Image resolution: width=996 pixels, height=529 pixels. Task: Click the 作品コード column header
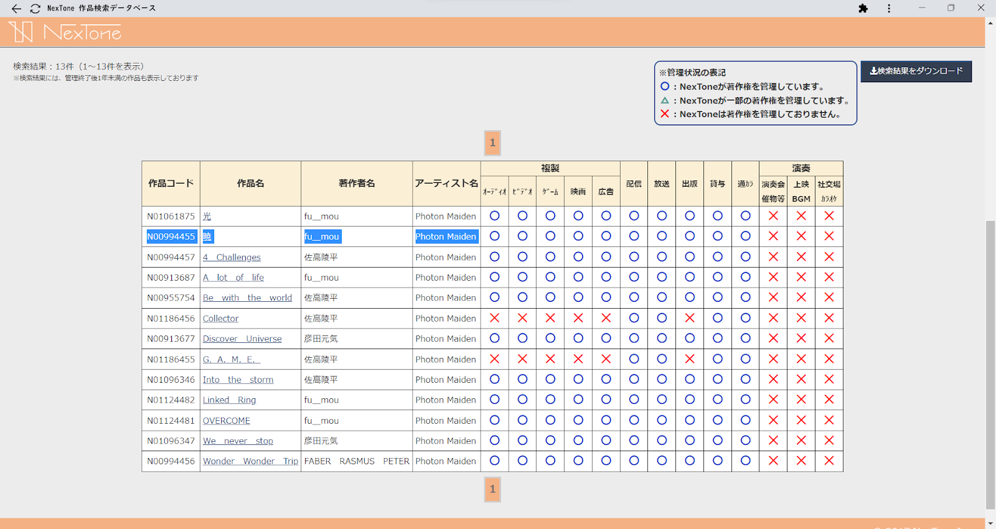(x=171, y=184)
